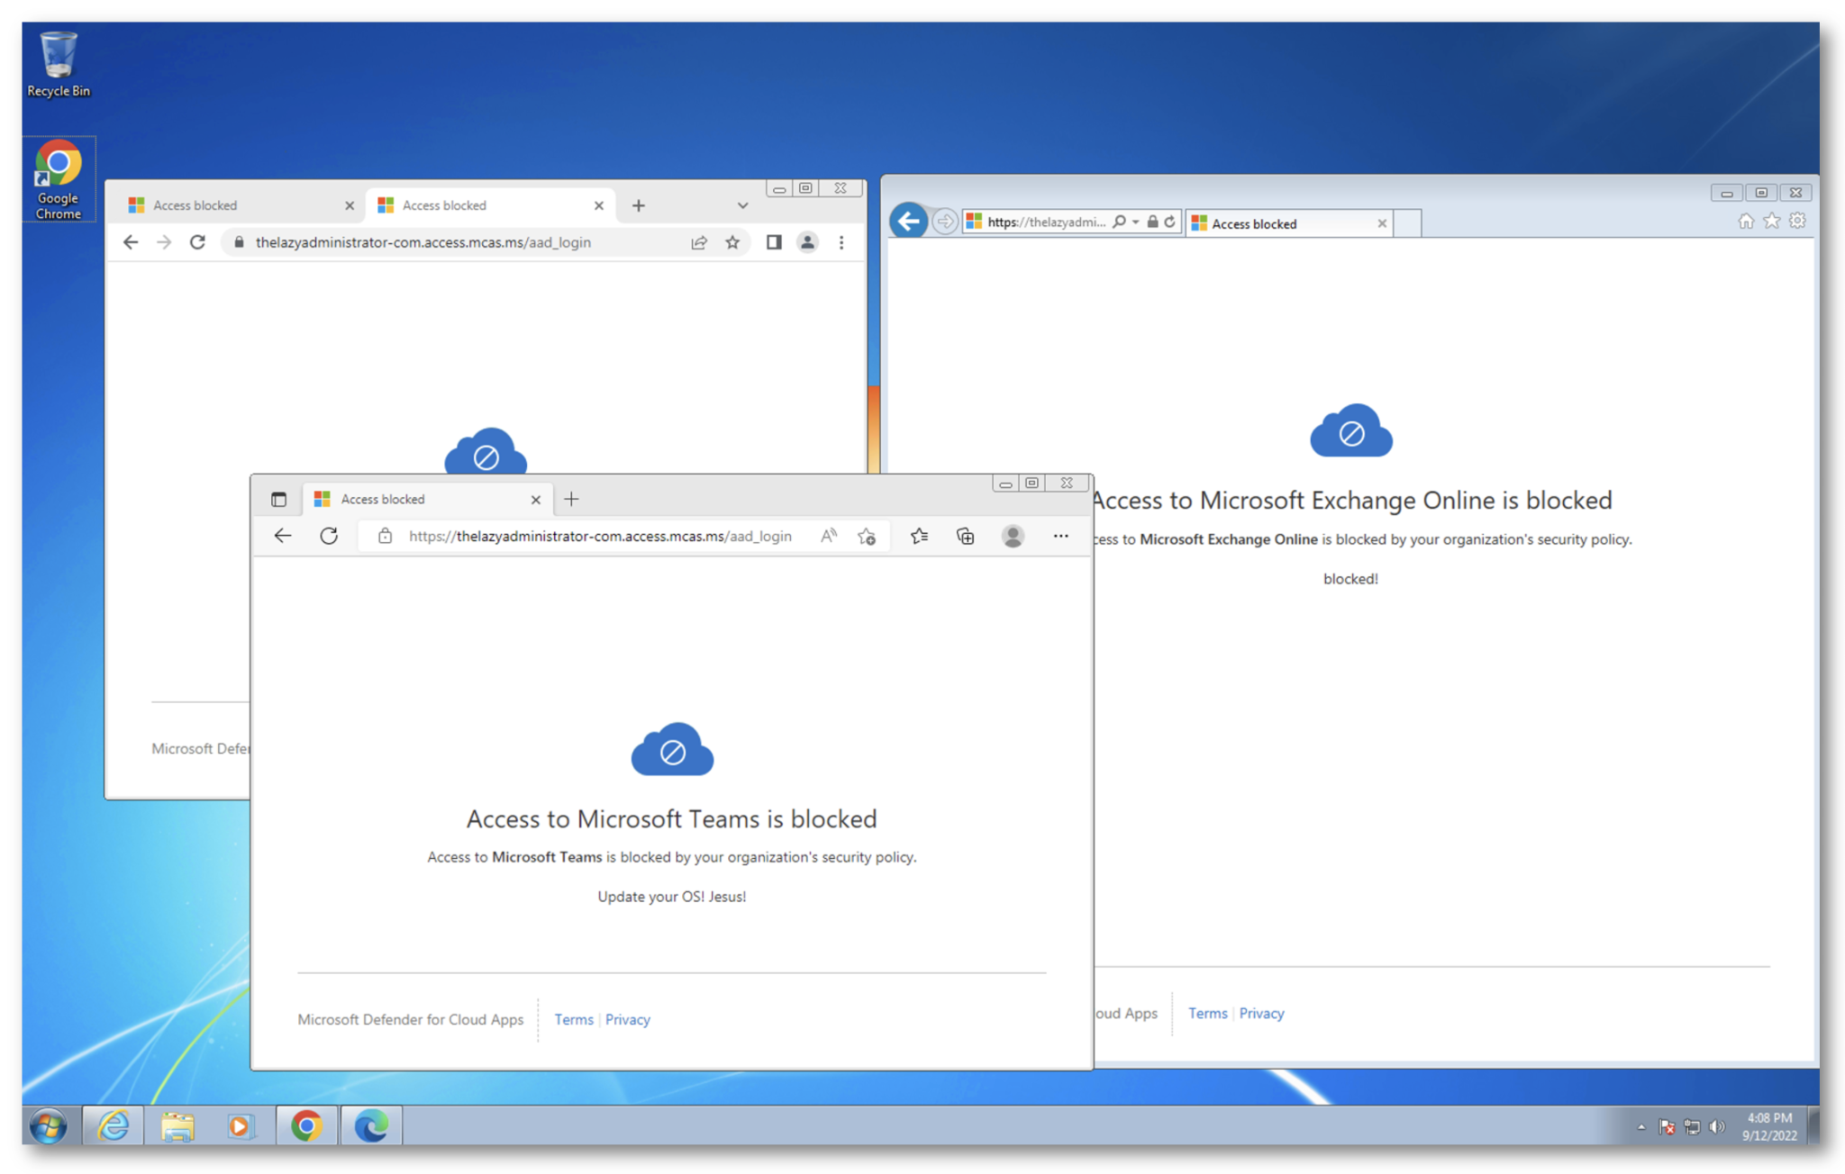This screenshot has width=1845, height=1174.
Task: Add page to favorites in Edge
Action: click(867, 536)
